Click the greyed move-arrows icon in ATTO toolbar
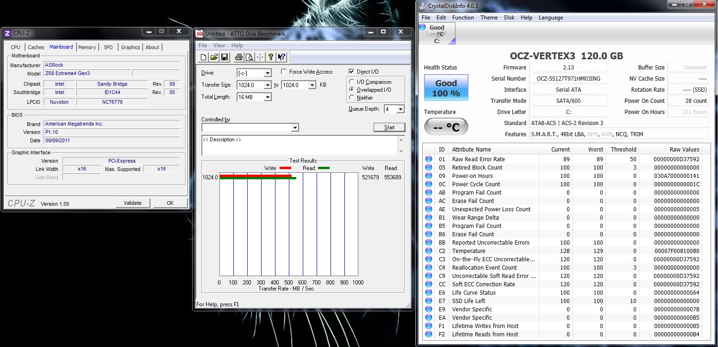Viewport: 718px width, 347px height. pos(260,57)
